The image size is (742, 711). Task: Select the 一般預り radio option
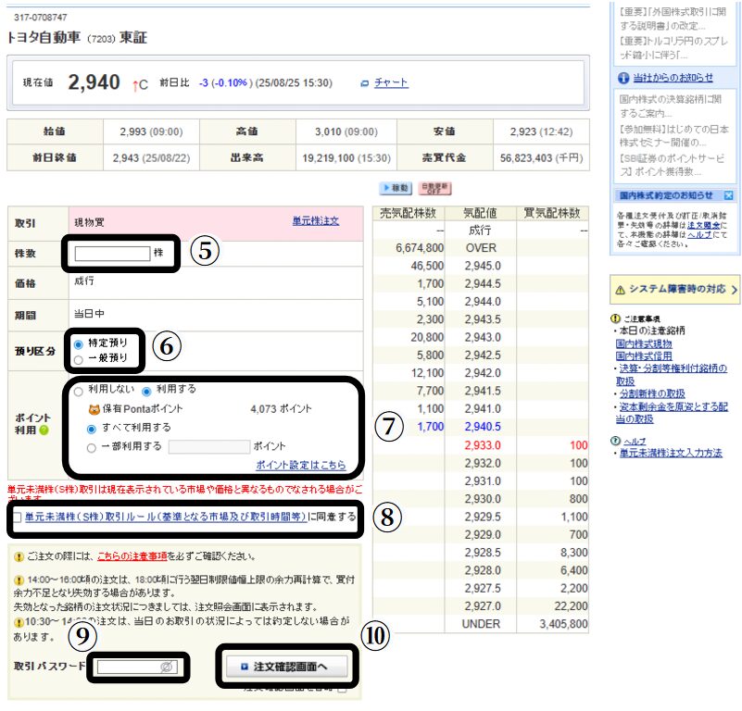79,358
